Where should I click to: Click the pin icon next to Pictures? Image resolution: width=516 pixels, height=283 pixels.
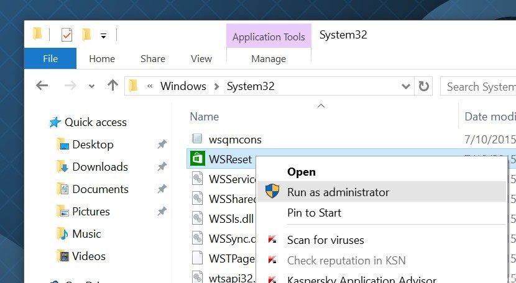(162, 212)
